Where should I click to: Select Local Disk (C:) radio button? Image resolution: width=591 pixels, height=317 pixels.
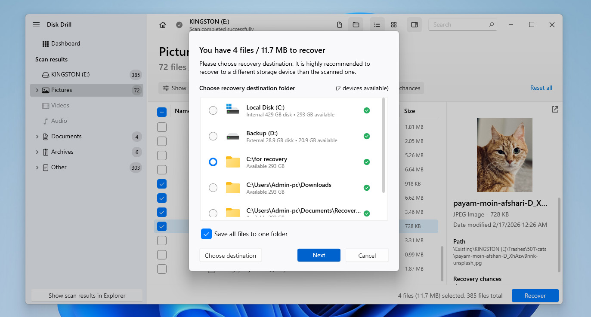[x=213, y=110]
